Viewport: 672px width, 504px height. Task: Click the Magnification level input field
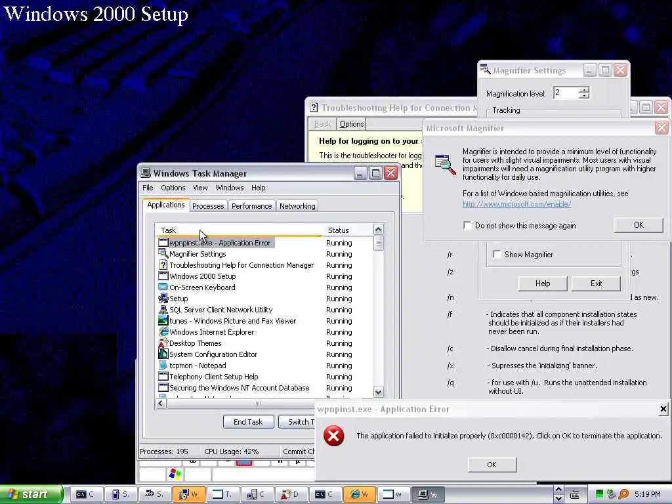click(566, 93)
